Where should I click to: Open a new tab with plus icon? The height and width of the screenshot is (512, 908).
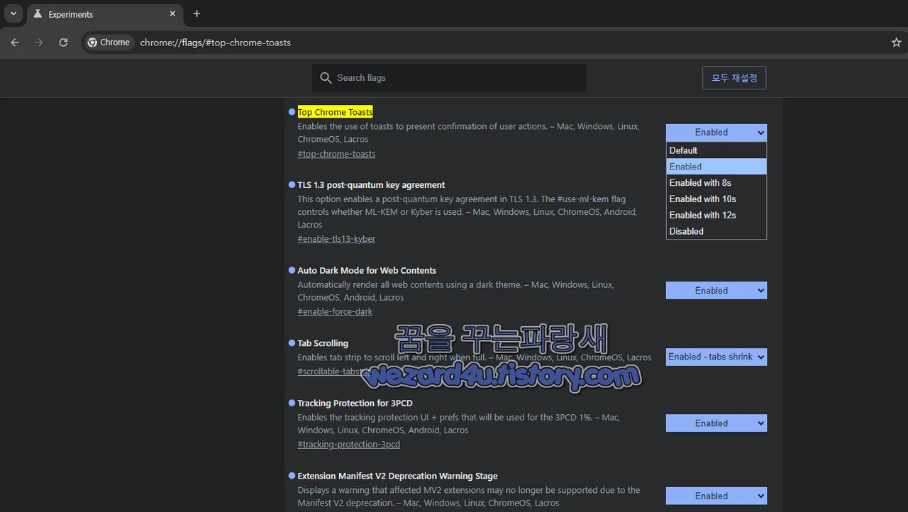click(196, 13)
